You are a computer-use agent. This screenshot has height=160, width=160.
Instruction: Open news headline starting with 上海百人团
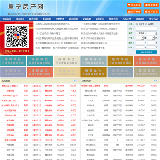52,24
